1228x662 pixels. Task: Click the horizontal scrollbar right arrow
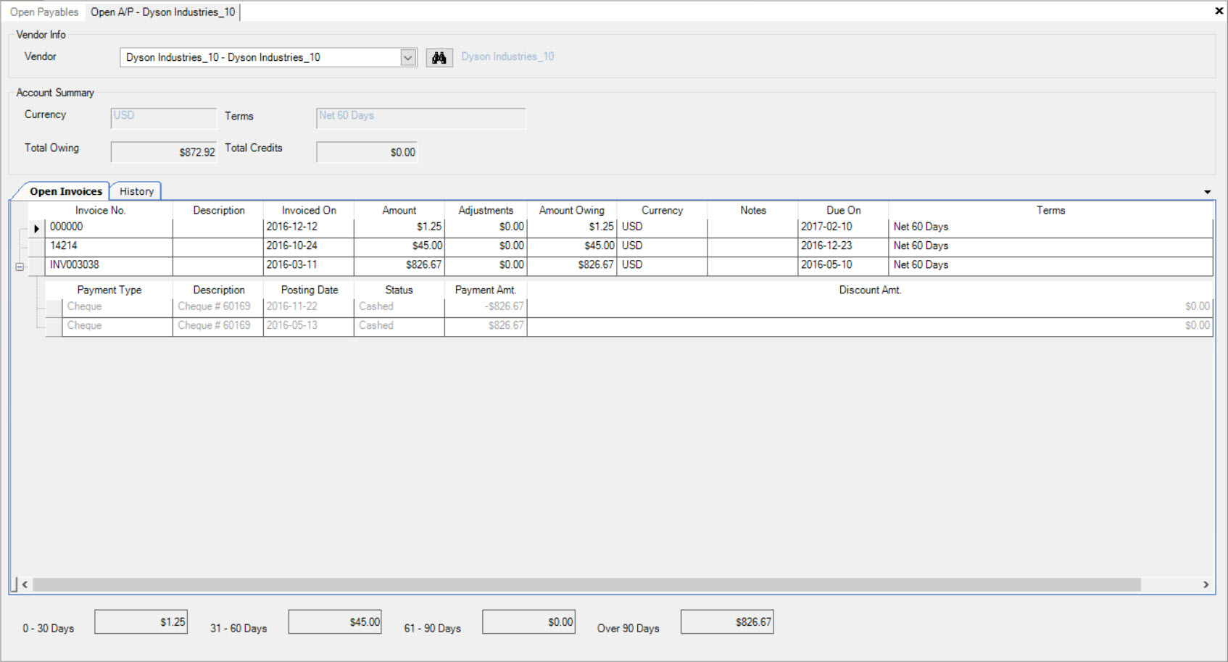(x=1206, y=585)
